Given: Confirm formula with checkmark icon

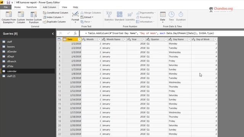Looking at the screenshot, I should point(68,33).
